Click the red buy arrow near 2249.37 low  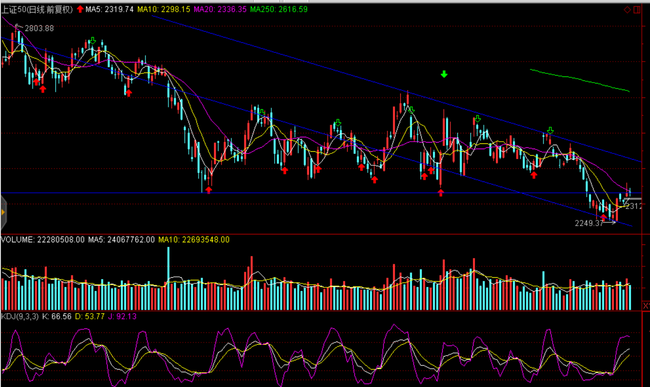604,217
